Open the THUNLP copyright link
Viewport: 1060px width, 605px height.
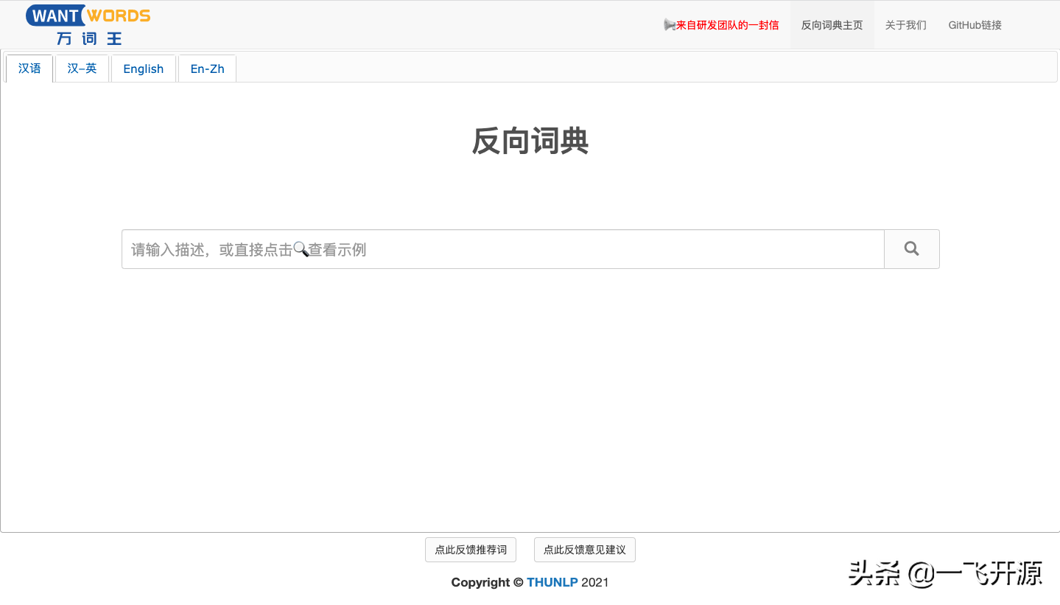coord(552,582)
